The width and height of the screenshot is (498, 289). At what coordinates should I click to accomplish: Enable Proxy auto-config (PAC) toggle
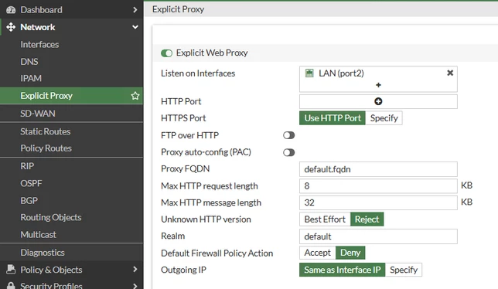pos(288,152)
